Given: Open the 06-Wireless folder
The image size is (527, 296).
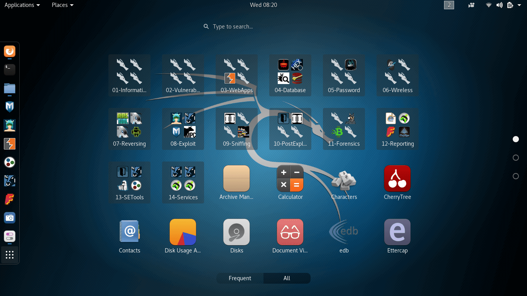Looking at the screenshot, I should point(397,75).
